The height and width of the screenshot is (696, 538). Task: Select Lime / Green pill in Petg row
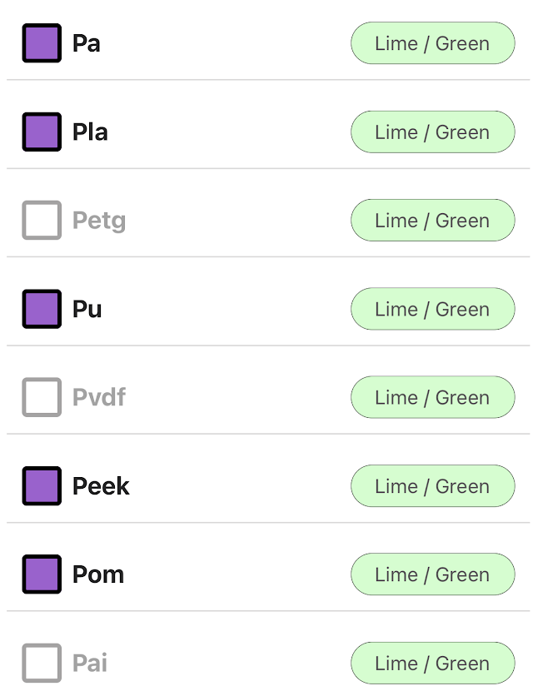432,221
